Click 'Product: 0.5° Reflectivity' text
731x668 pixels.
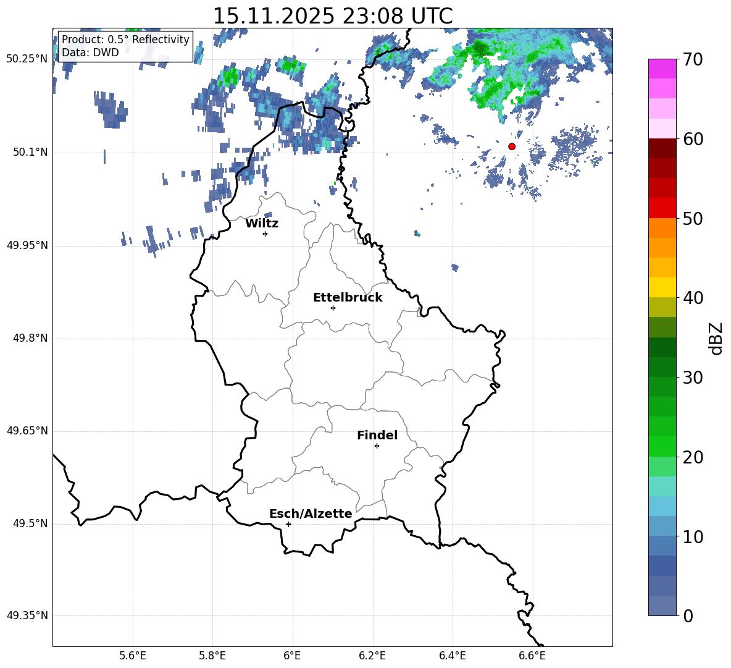click(125, 39)
